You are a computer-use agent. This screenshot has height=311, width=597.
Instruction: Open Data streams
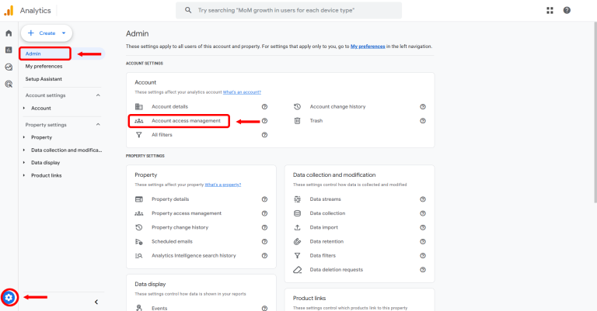point(326,199)
